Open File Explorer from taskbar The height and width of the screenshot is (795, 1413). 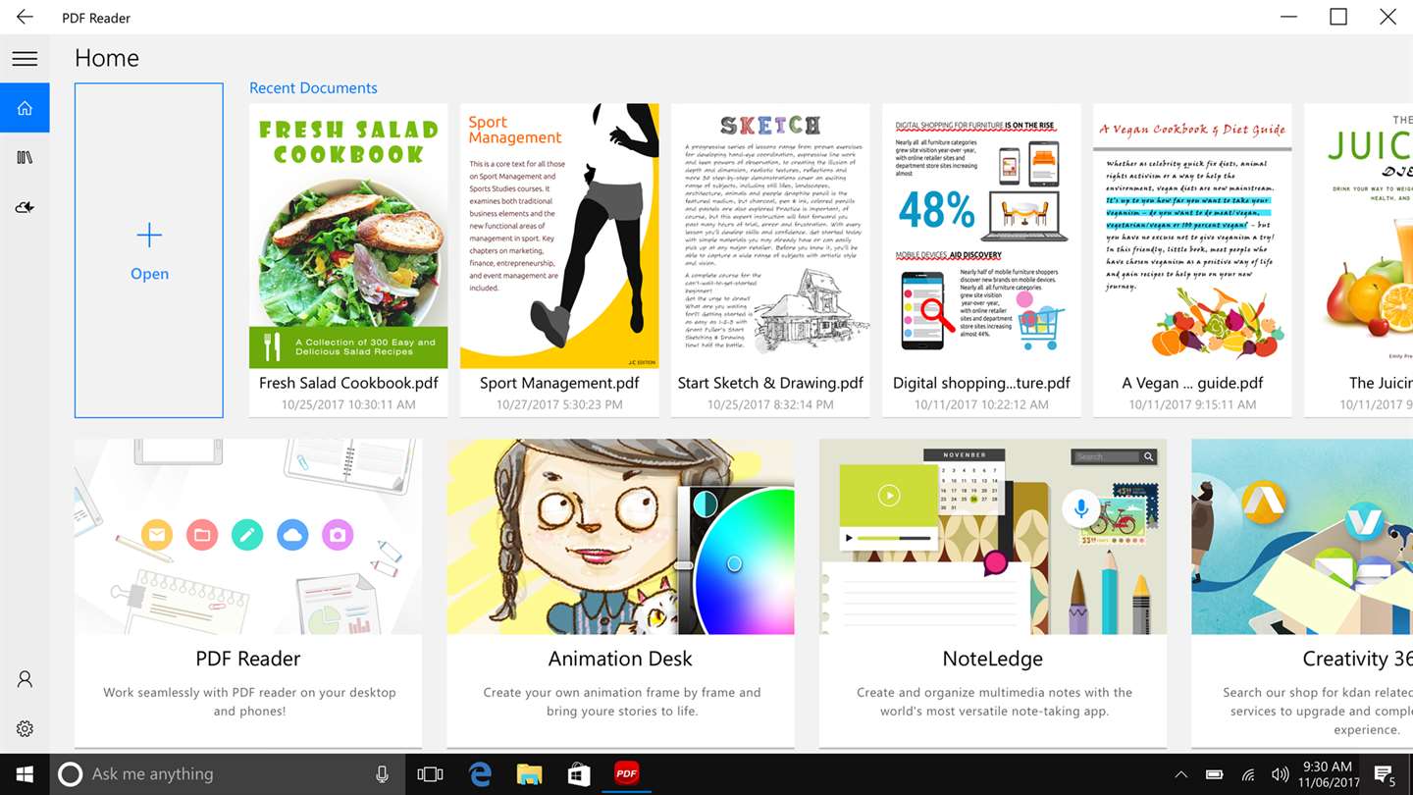(x=529, y=774)
